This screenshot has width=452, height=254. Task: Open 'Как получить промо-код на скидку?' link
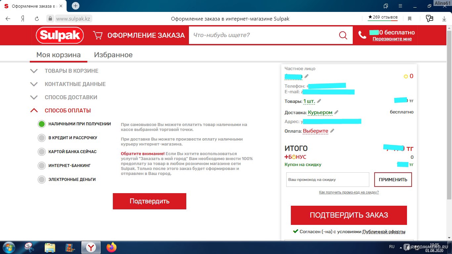point(349,192)
